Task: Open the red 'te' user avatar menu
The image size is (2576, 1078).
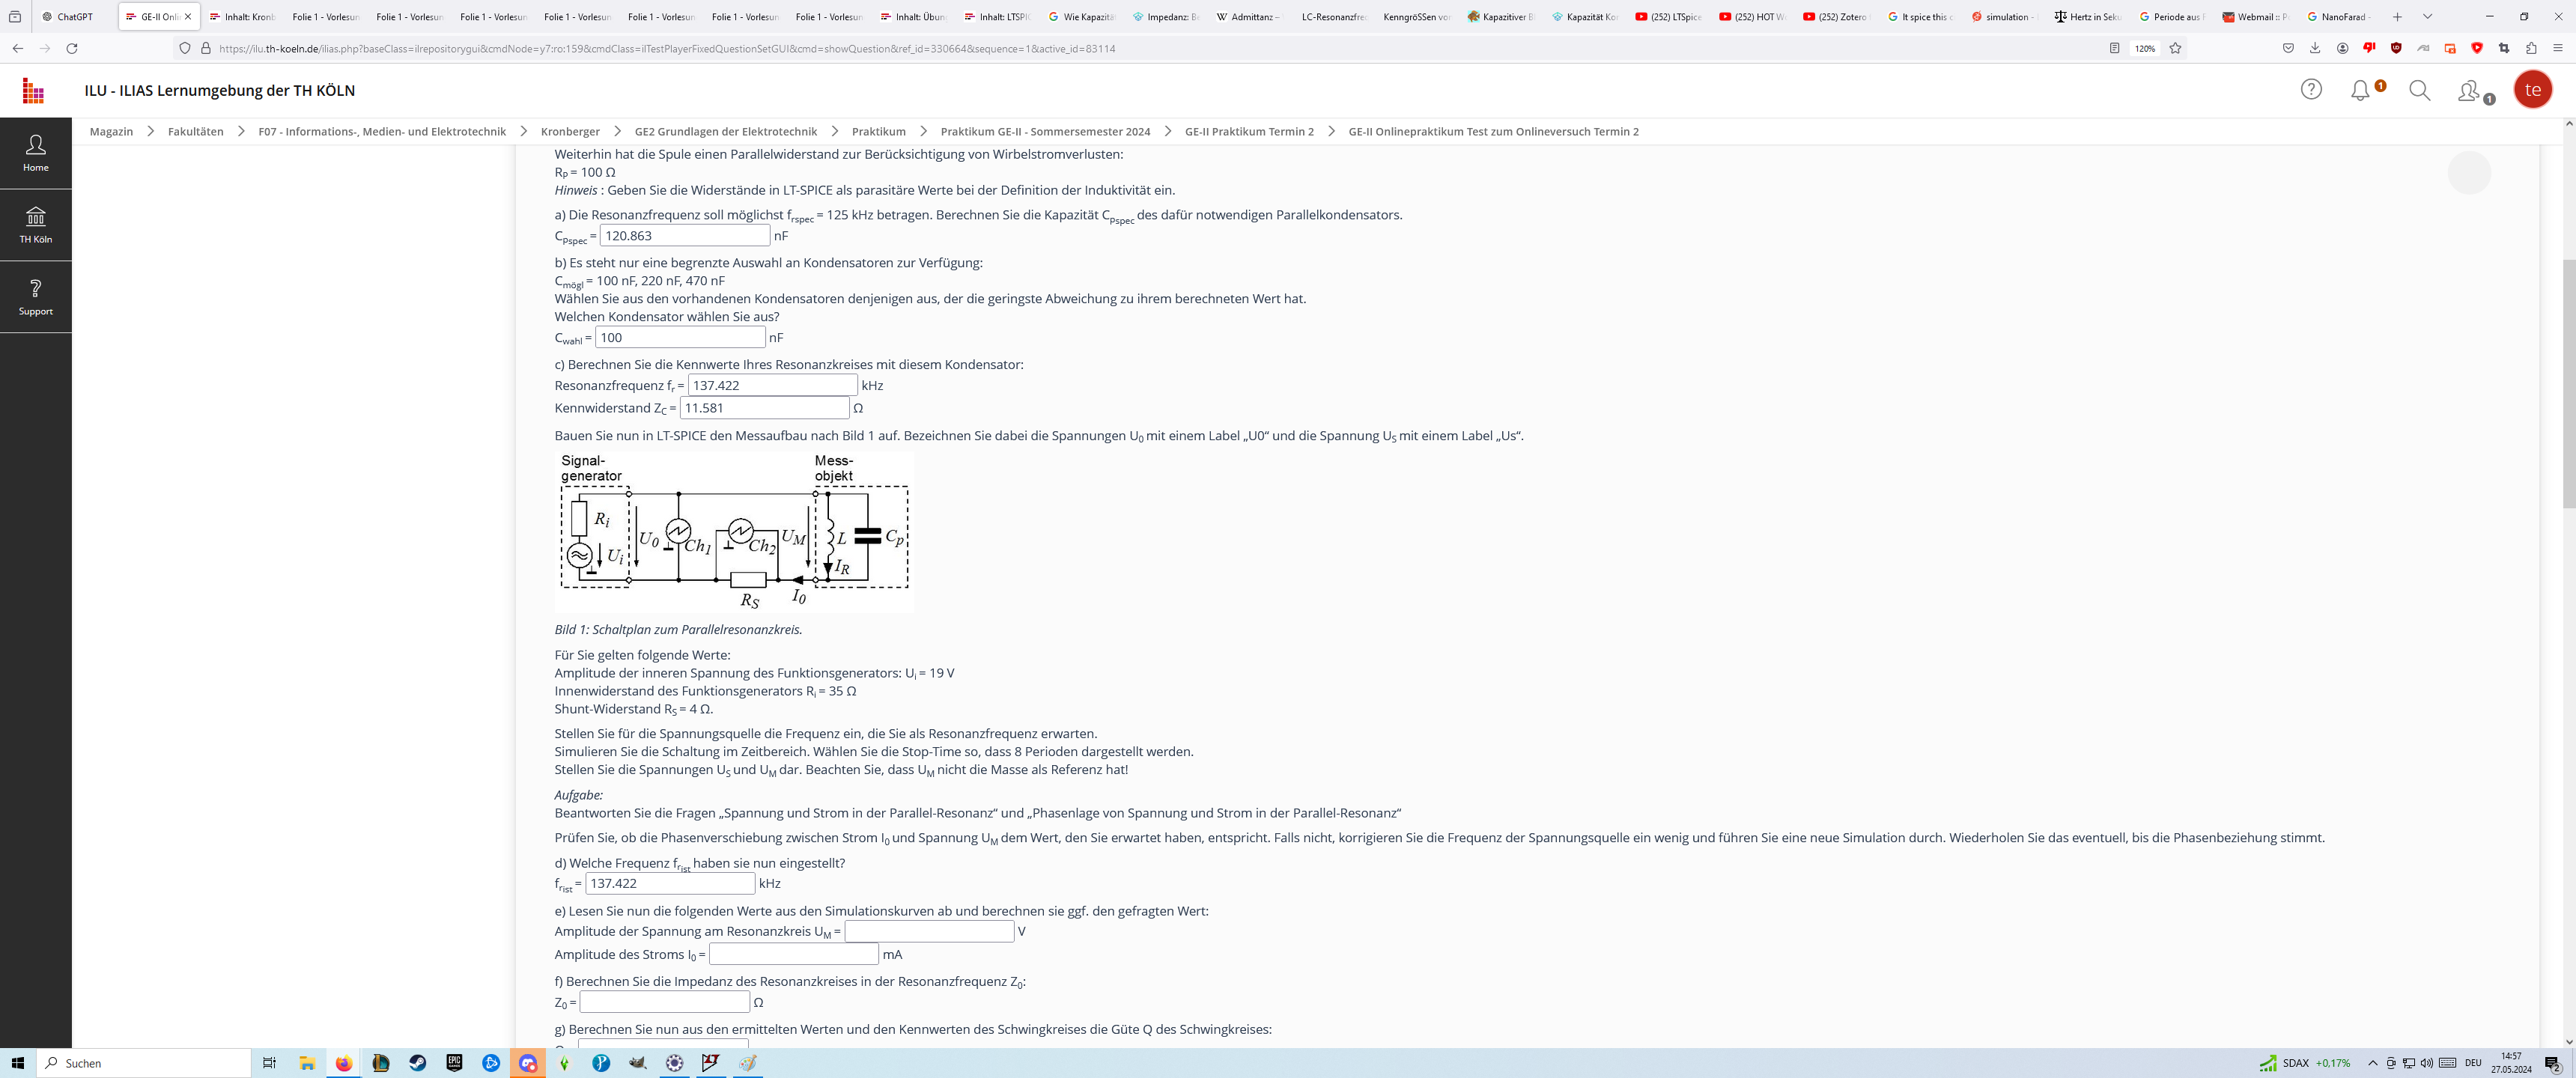Action: click(x=2532, y=90)
